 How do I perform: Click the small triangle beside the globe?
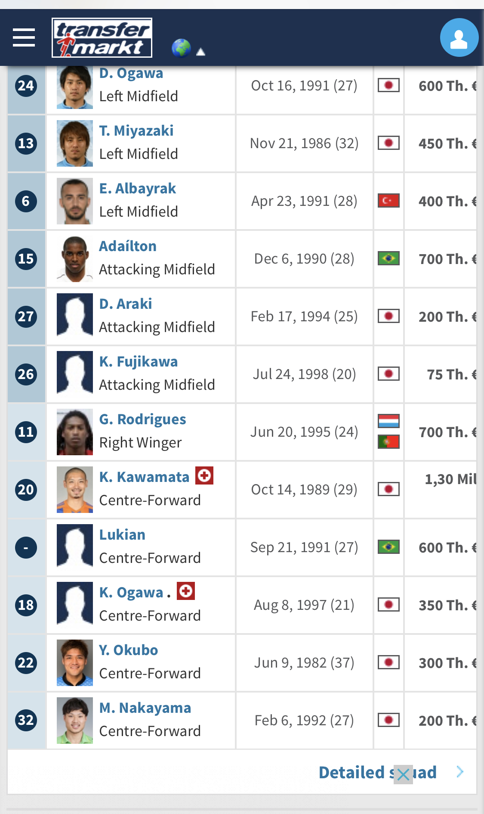tap(200, 52)
